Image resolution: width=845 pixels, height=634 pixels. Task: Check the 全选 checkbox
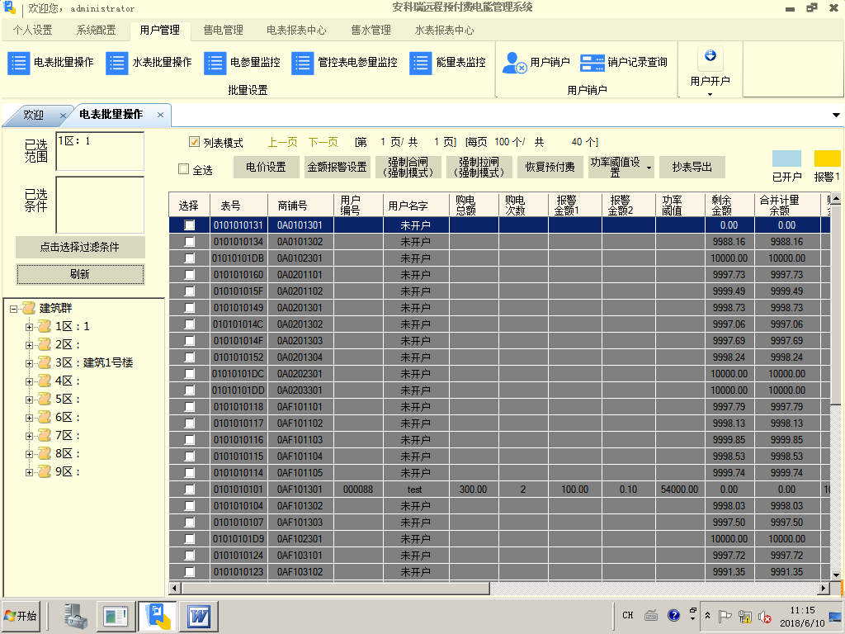(184, 169)
